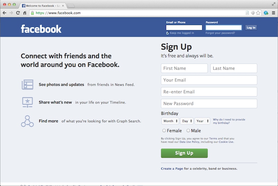
Task: Open the Forgot your password link
Action: pyautogui.click(x=220, y=33)
